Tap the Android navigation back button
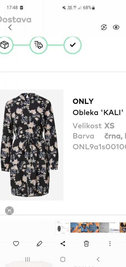Image resolution: width=126 pixels, height=267 pixels. pos(98,259)
